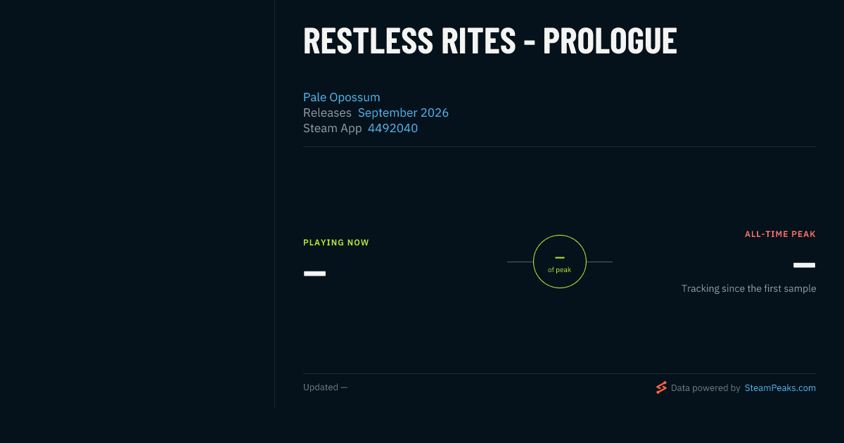Open the Pale Opossum developer link
Image resolution: width=844 pixels, height=443 pixels.
pos(342,97)
